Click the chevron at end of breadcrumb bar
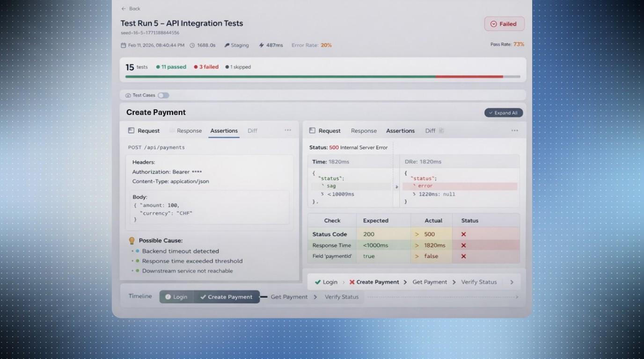Screen dimensions: 644x359 click(x=512, y=282)
